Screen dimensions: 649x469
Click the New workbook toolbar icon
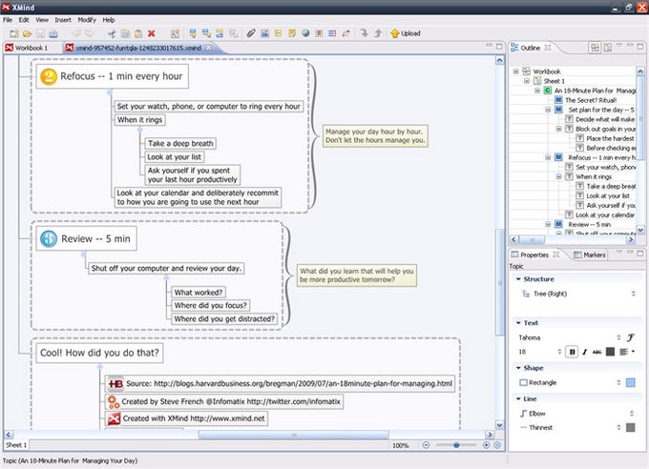coord(14,33)
